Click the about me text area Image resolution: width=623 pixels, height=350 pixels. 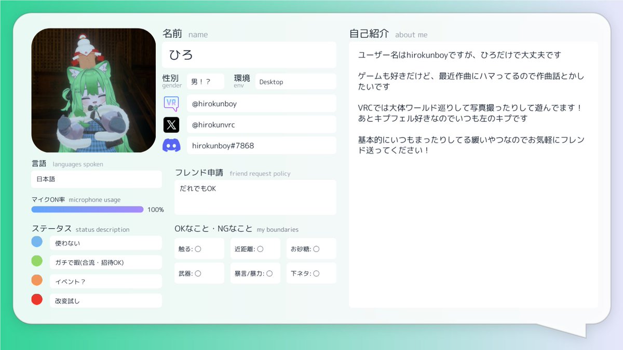point(473,175)
